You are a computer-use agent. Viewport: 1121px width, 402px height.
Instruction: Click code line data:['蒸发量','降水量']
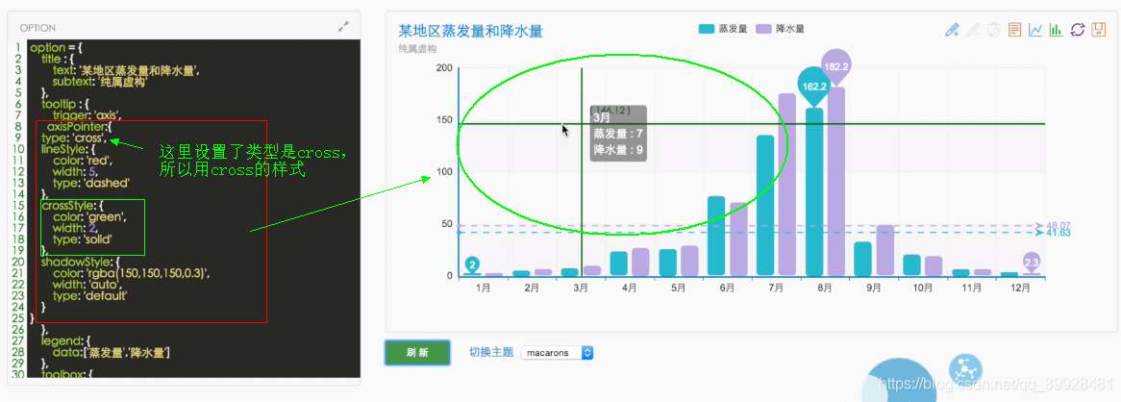(111, 352)
